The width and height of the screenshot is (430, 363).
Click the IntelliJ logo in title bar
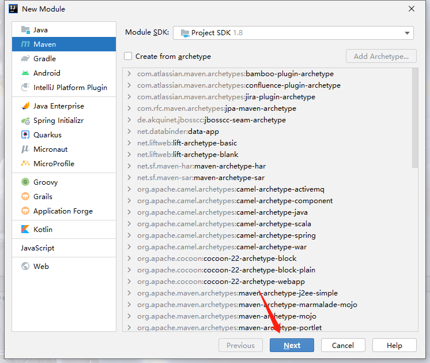13,9
